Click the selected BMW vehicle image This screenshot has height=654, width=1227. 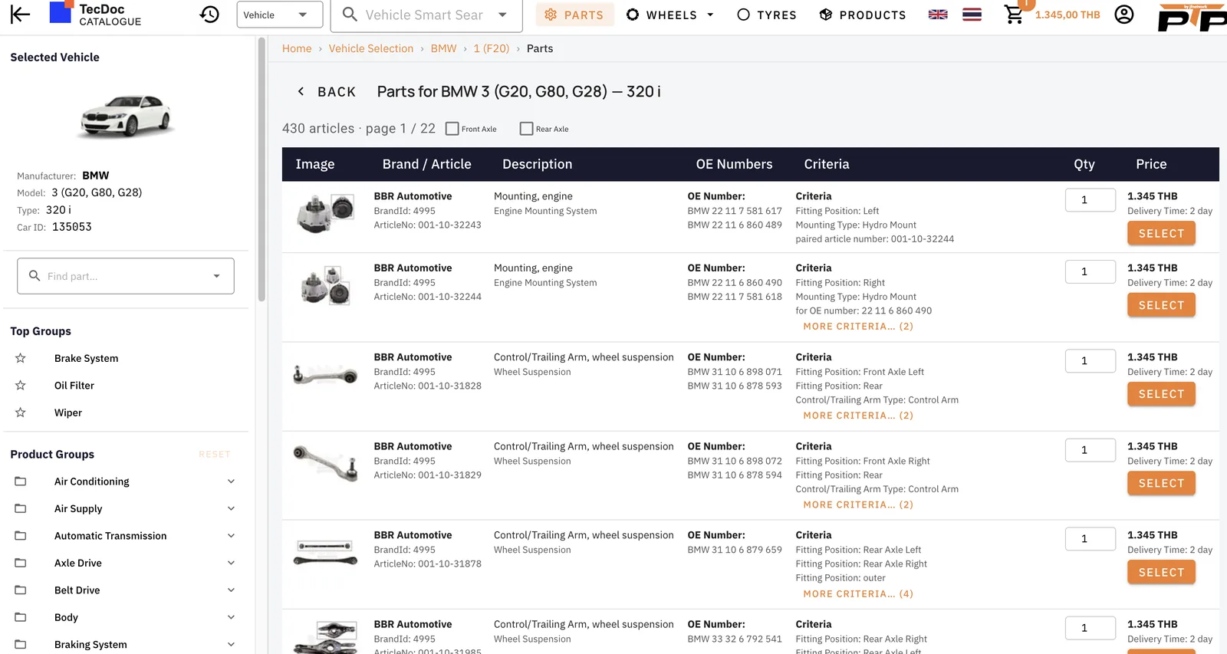click(127, 117)
